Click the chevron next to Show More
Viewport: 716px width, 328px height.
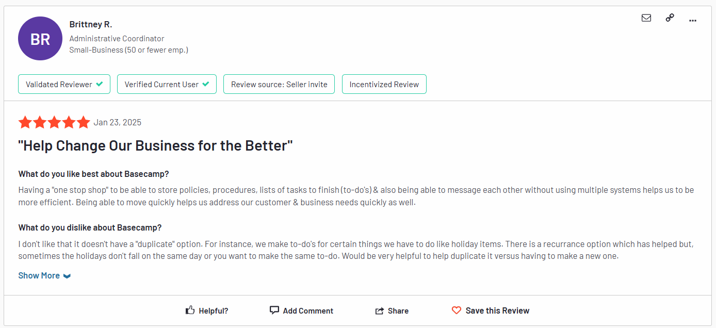point(67,276)
